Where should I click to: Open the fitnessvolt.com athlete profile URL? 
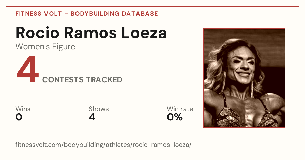[x=103, y=145]
